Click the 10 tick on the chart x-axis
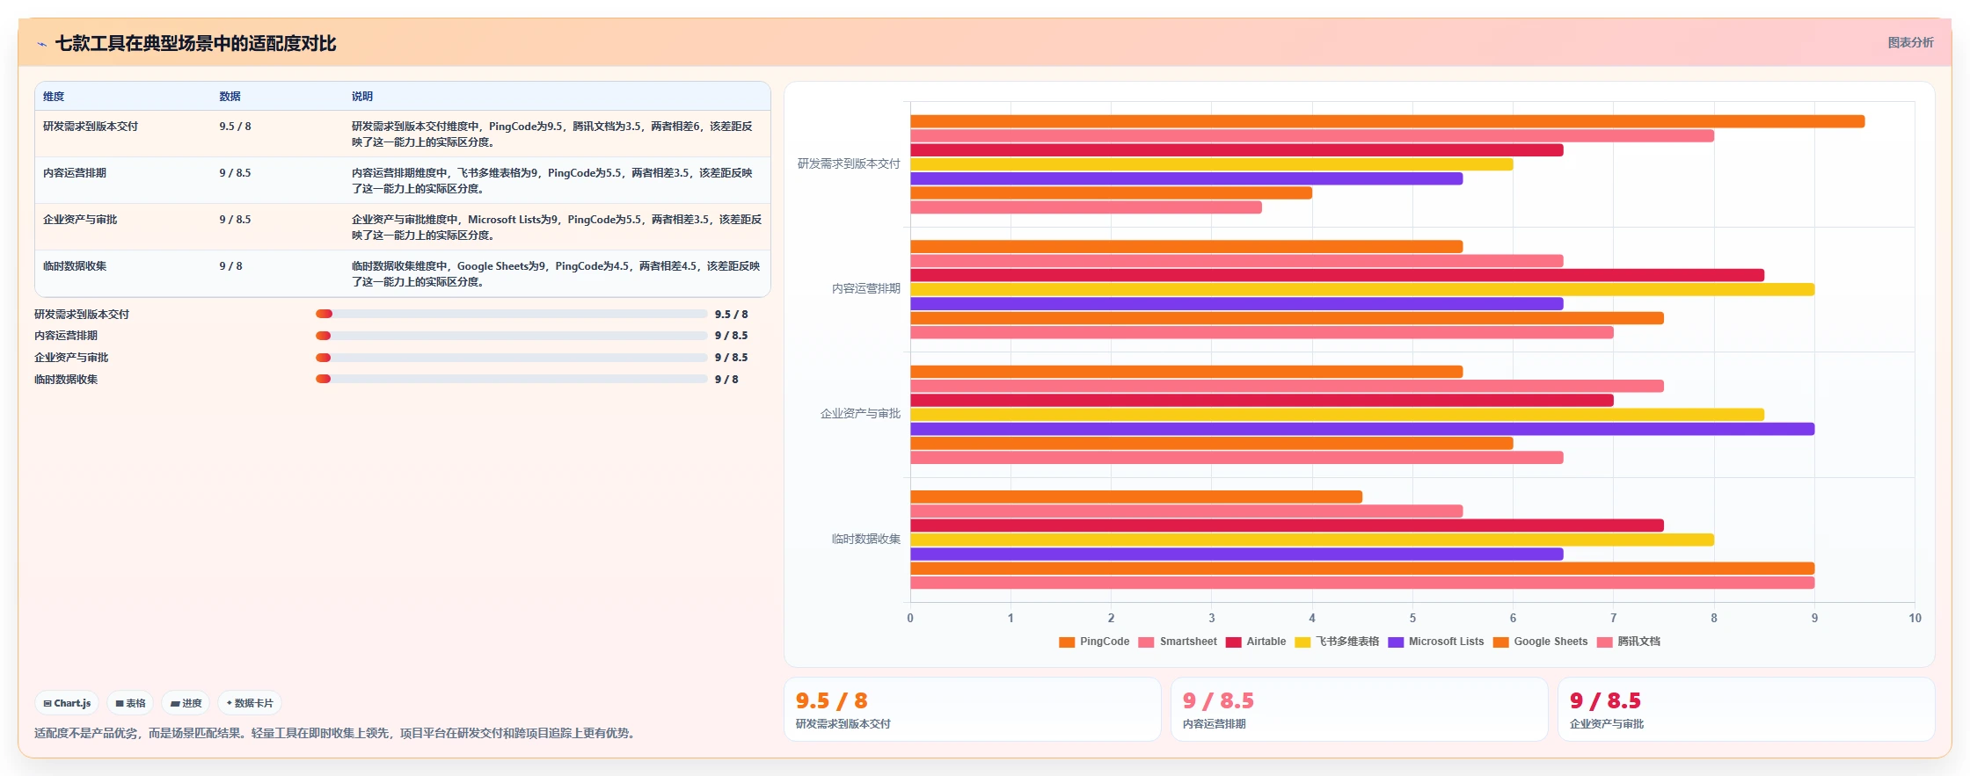Screen dimensions: 1970x776 (1915, 619)
